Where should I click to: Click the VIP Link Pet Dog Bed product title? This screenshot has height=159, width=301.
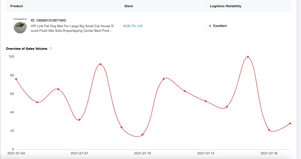coord(72,28)
